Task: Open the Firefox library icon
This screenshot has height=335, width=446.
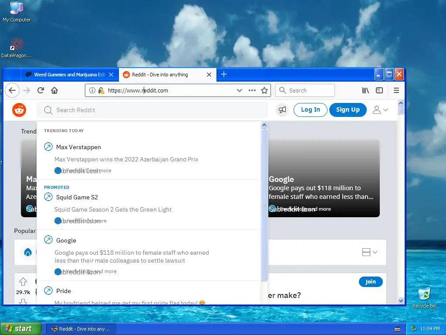Action: click(x=365, y=90)
